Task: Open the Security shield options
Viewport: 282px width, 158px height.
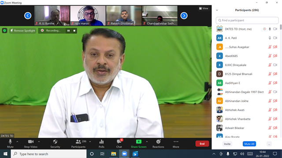Action: click(55, 144)
